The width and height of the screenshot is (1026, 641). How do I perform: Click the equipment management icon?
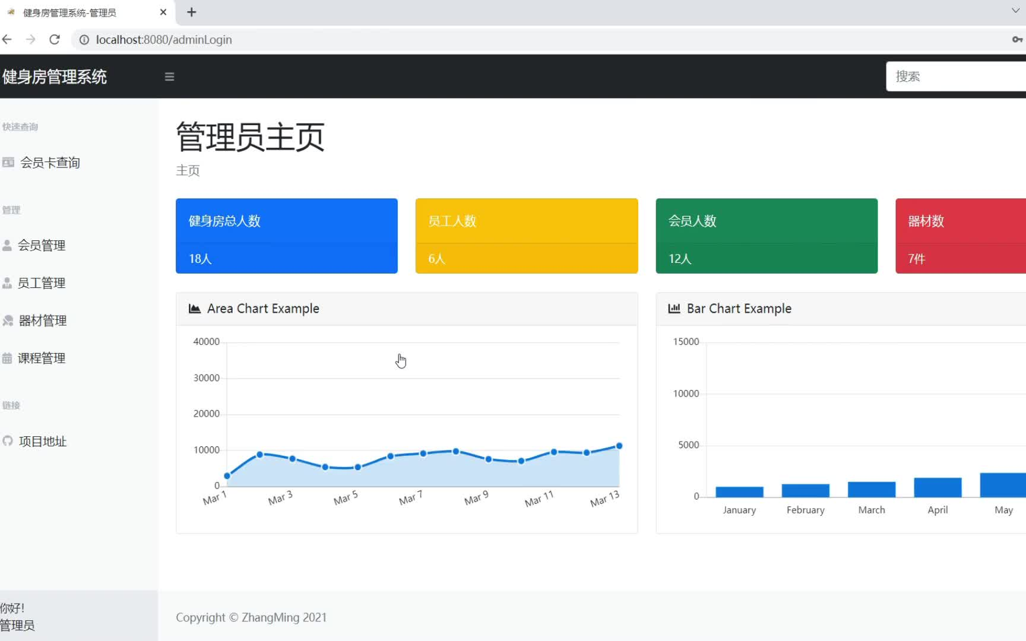8,320
